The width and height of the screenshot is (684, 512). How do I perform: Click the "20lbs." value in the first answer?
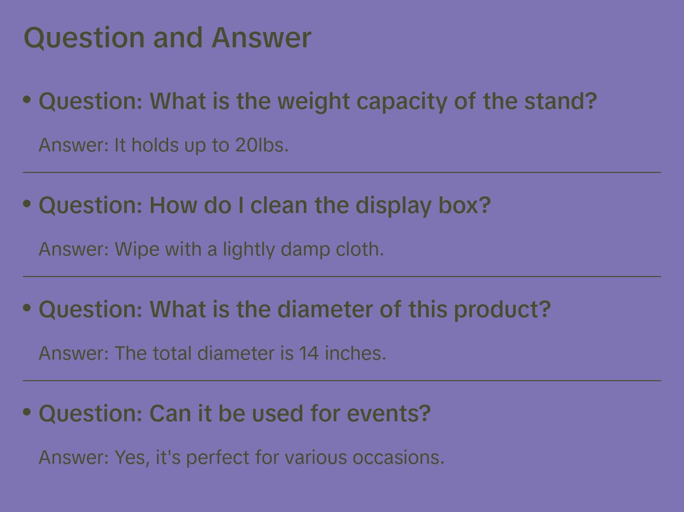(262, 145)
